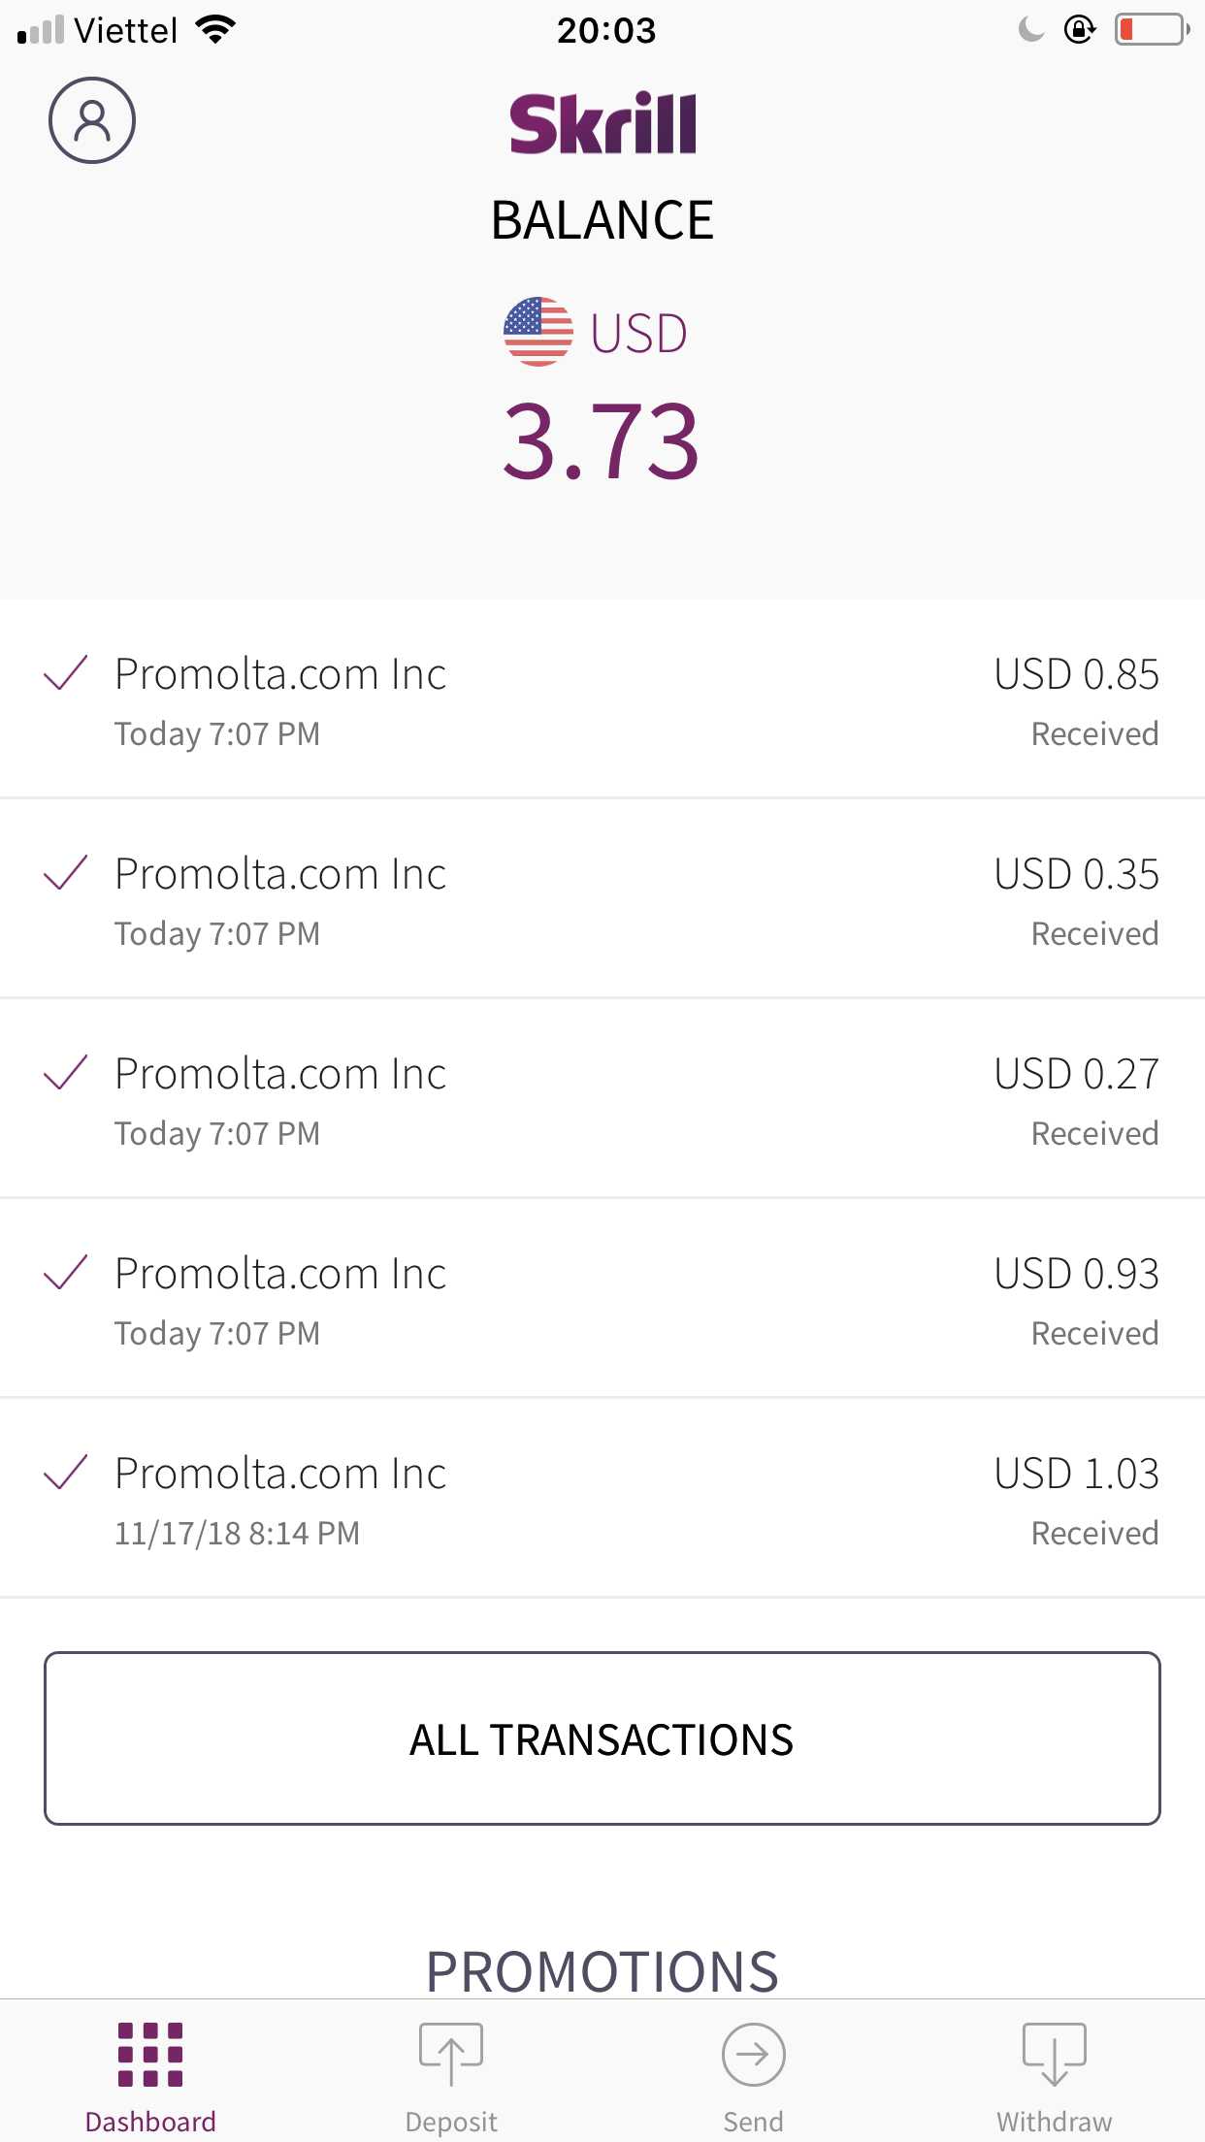Open the 11/17/18 USD 1.03 transaction
The image size is (1205, 2142).
tap(602, 1500)
